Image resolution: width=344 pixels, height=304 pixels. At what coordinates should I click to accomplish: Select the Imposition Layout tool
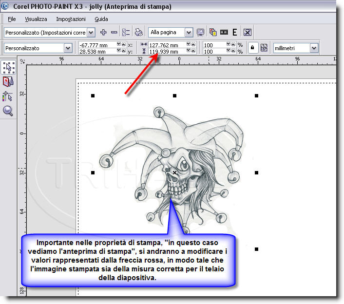click(8, 82)
